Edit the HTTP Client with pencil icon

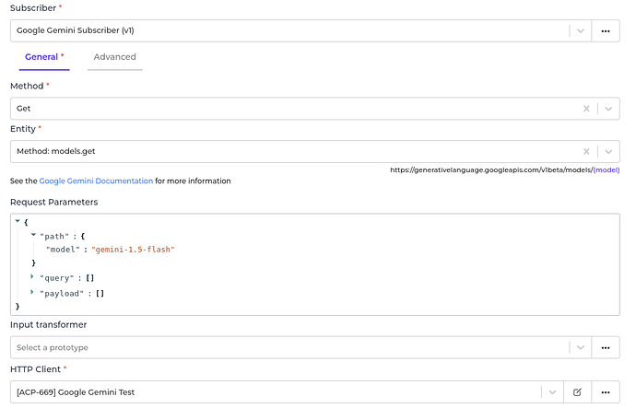[577, 392]
